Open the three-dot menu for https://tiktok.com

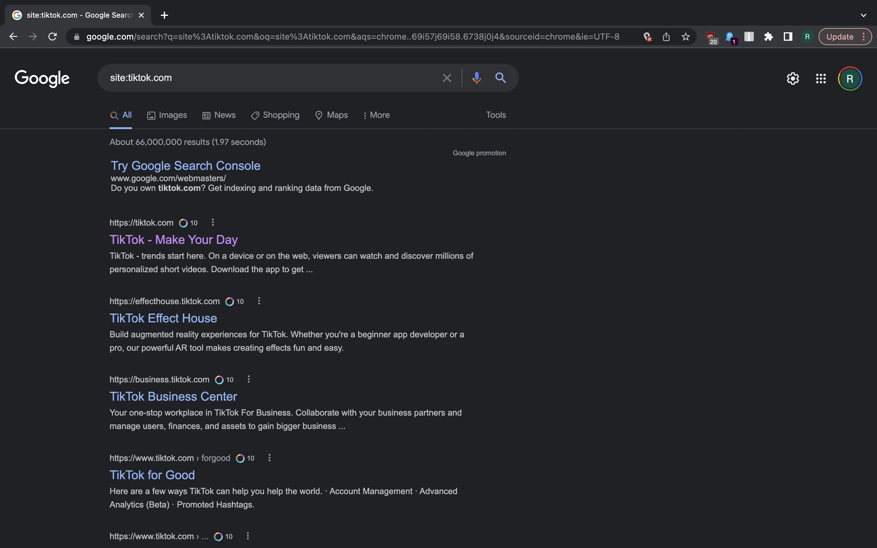coord(213,223)
